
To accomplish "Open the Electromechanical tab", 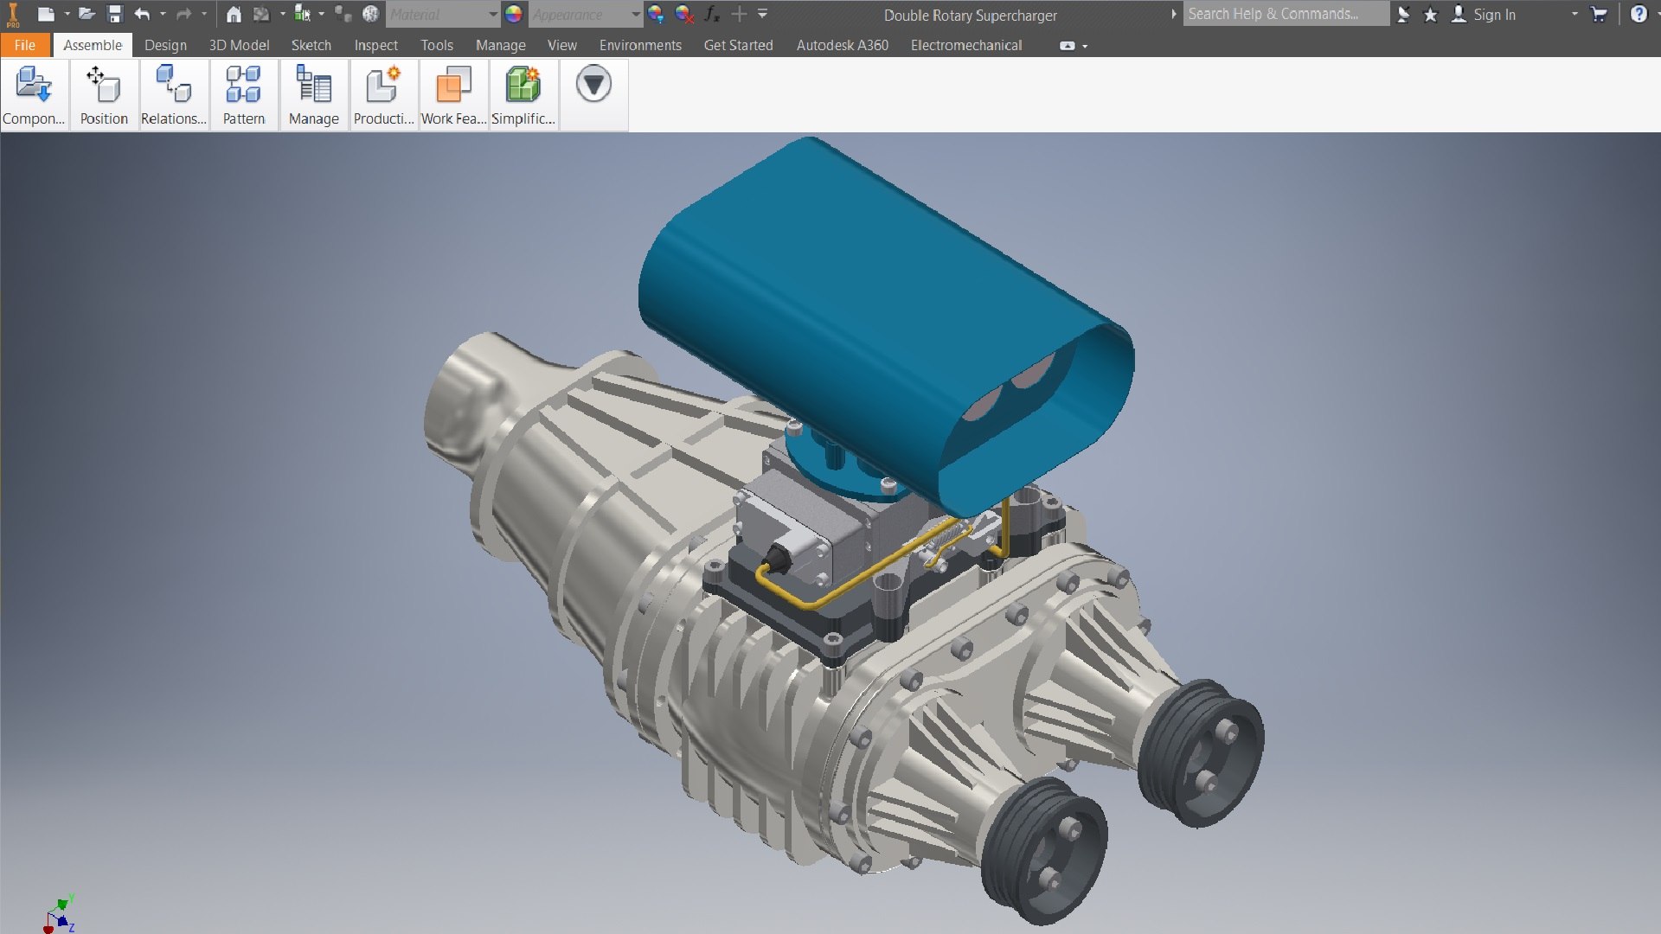I will point(966,45).
